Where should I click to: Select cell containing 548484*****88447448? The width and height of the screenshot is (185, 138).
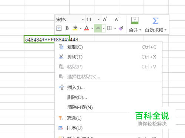47,39
